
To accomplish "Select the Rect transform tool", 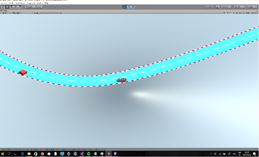I will click(x=20, y=7).
